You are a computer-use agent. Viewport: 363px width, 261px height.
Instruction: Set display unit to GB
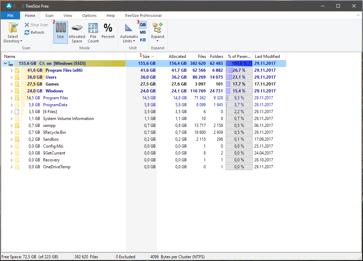143,25
